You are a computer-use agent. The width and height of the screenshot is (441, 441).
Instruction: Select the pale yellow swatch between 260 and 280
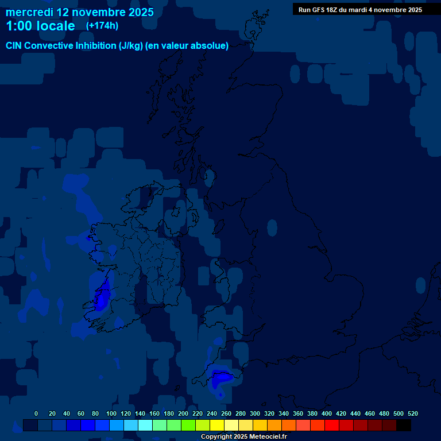[231, 425]
